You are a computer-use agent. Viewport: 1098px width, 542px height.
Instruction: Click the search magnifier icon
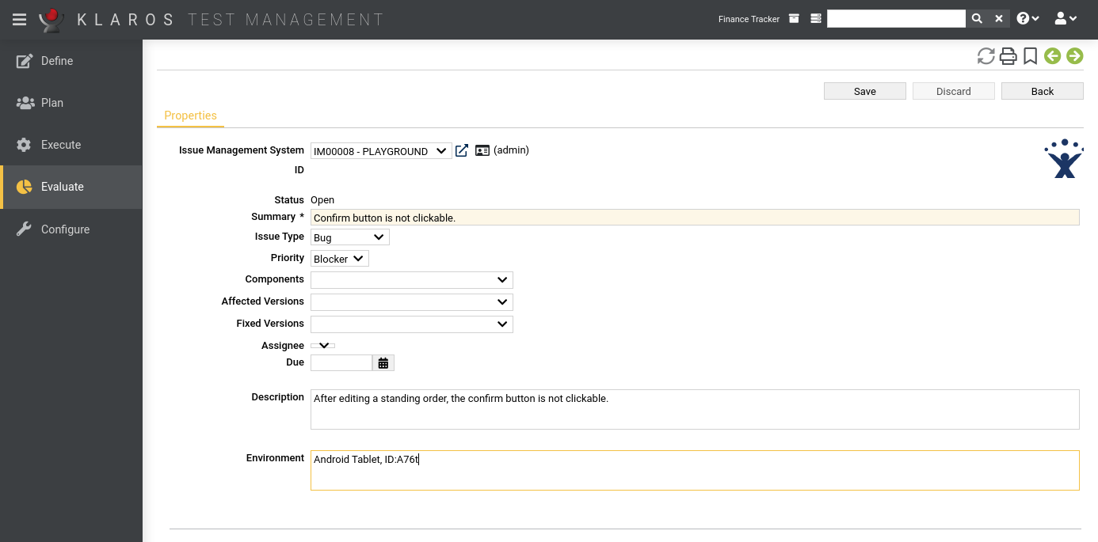(977, 19)
